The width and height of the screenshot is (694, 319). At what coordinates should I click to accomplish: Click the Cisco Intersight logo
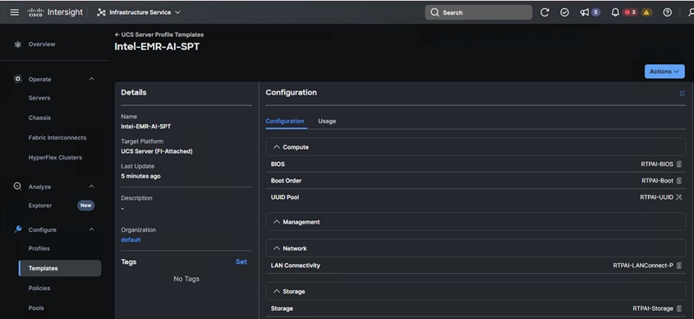[55, 12]
